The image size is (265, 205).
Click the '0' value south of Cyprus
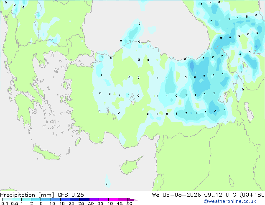coord(106,184)
